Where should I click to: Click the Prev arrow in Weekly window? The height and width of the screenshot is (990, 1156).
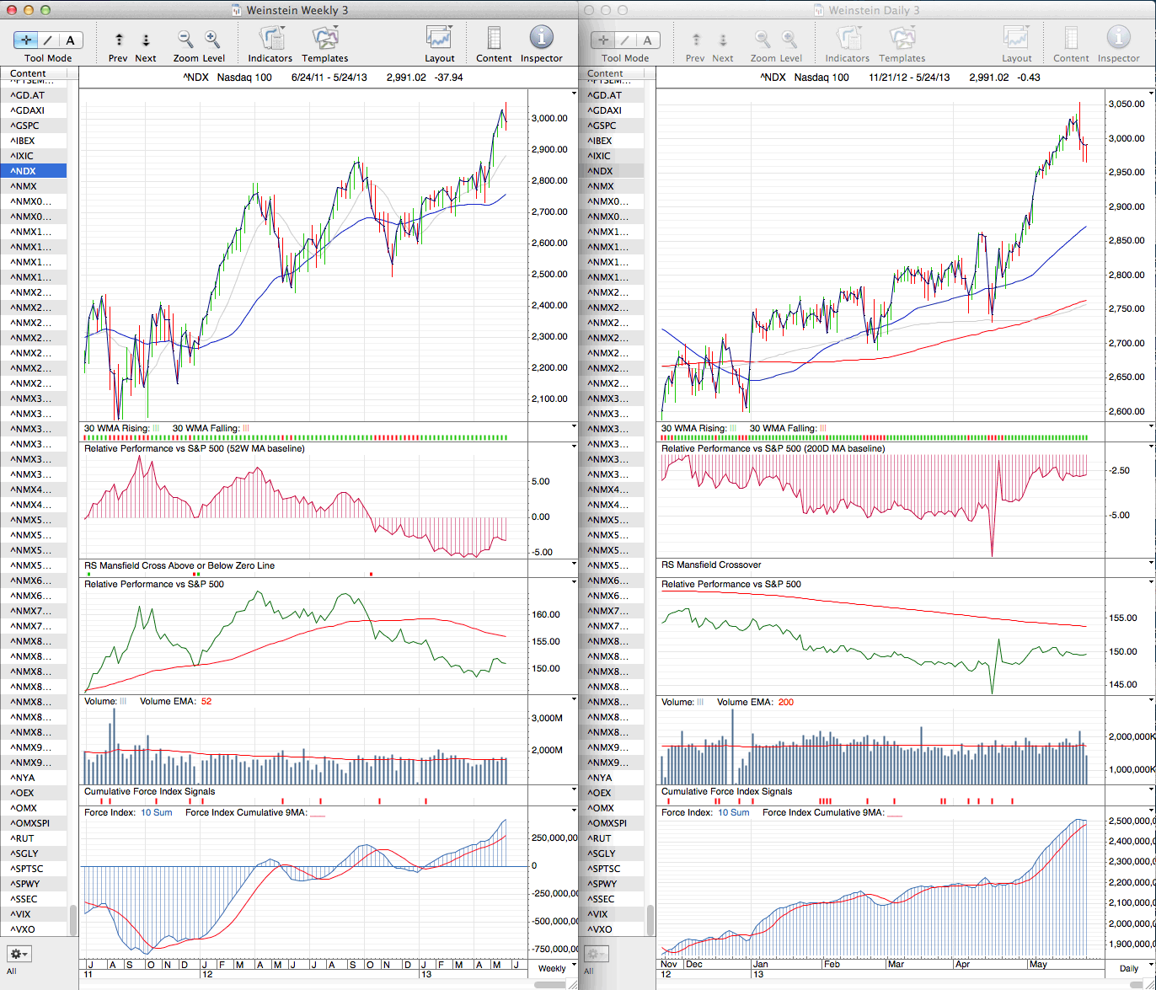pyautogui.click(x=119, y=40)
